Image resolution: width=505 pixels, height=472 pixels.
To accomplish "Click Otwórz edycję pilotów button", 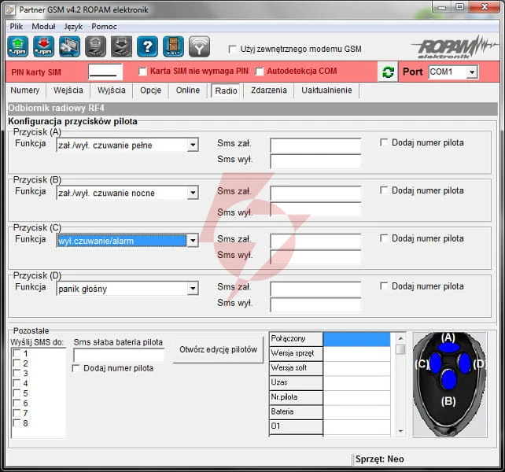I will (219, 349).
